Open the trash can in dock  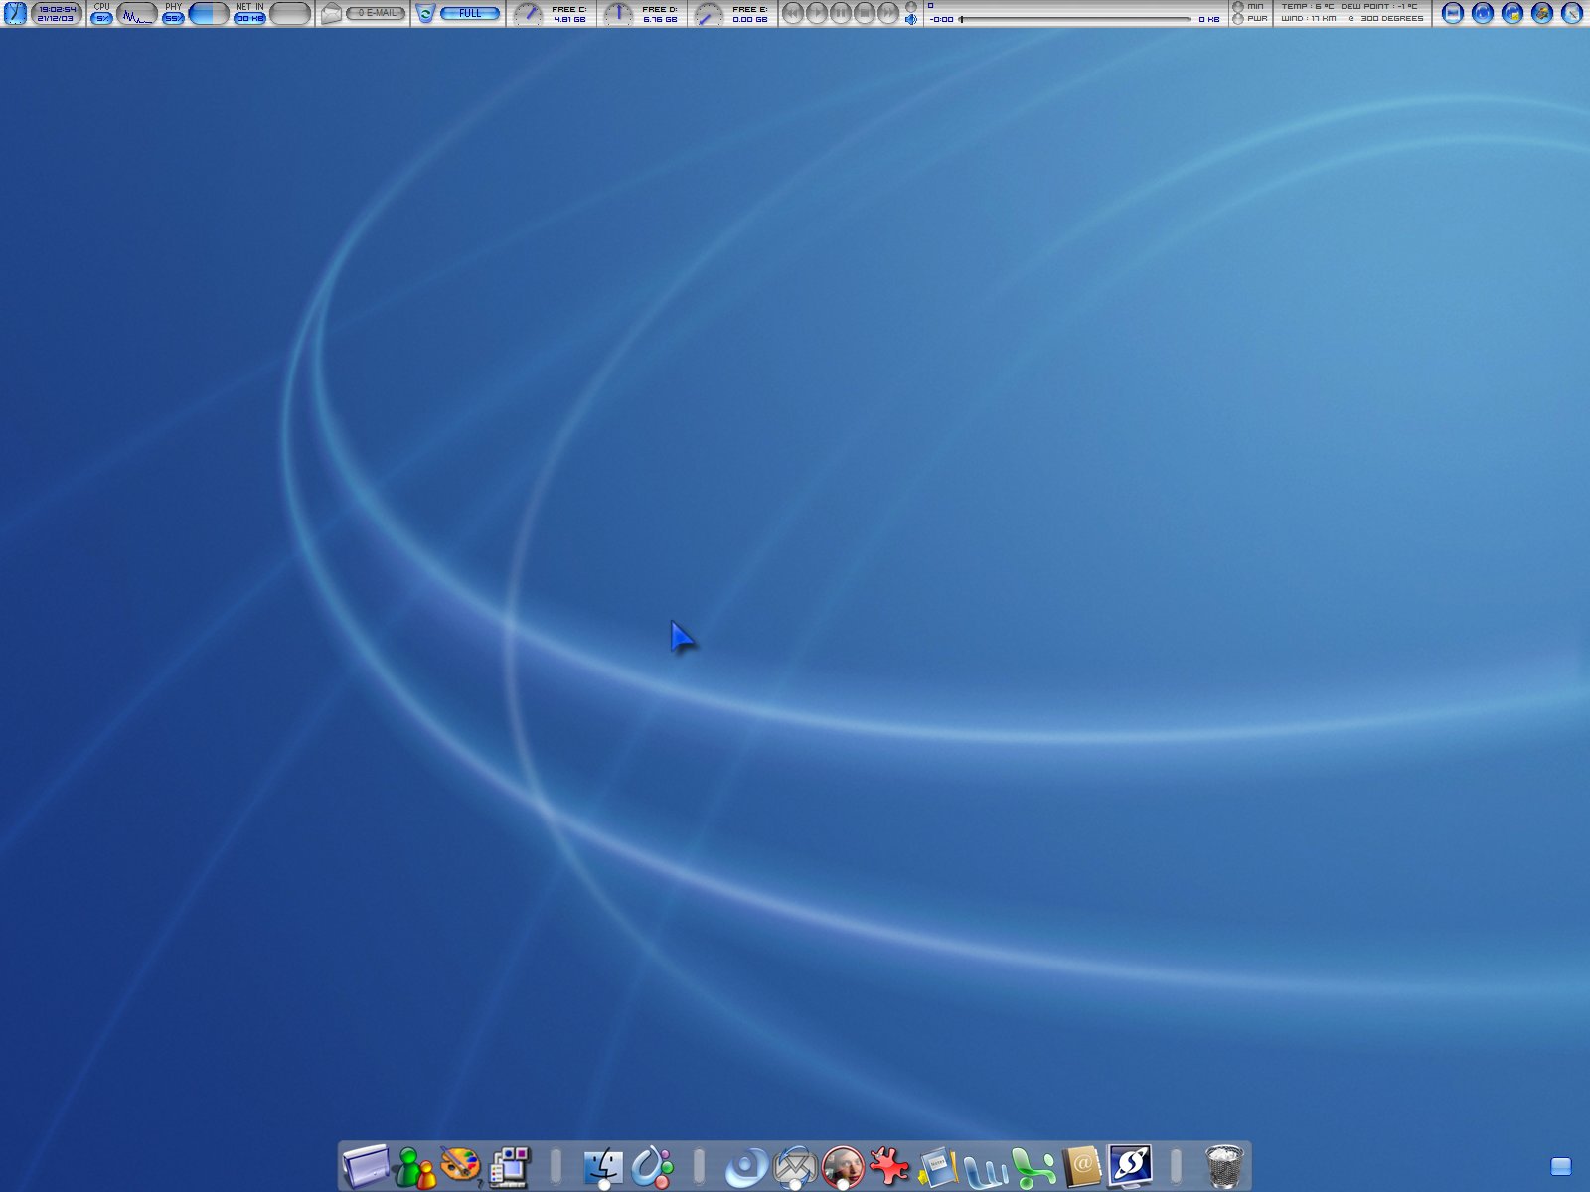[x=1224, y=1166]
